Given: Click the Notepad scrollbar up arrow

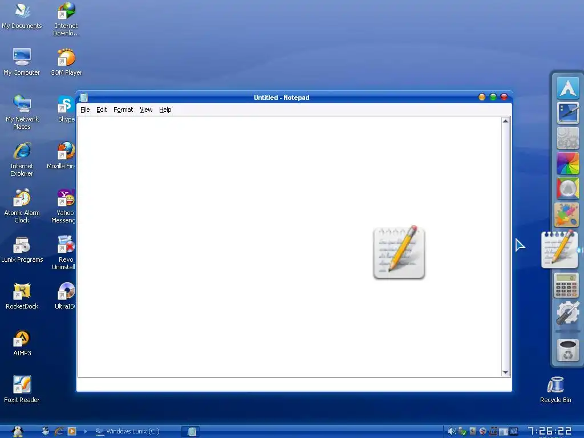Looking at the screenshot, I should tap(505, 121).
